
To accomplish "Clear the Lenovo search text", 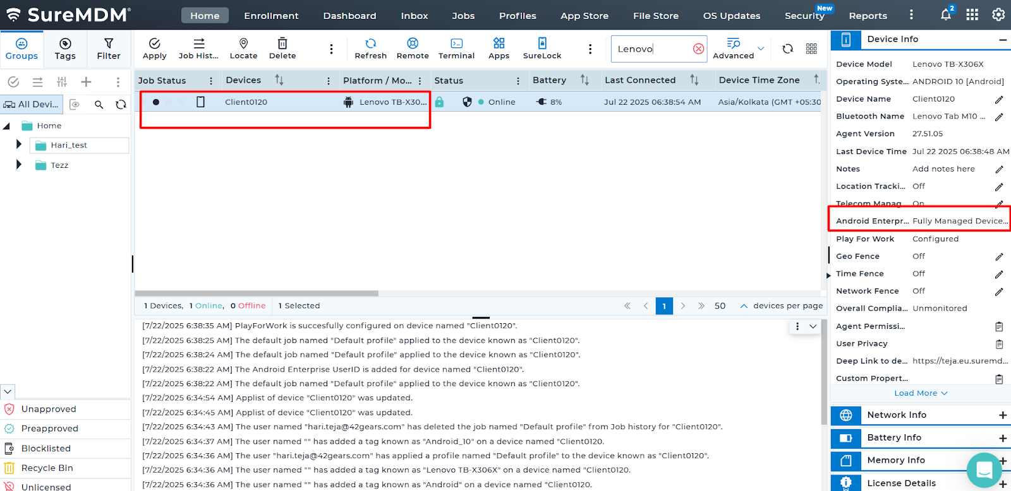I will click(x=698, y=49).
